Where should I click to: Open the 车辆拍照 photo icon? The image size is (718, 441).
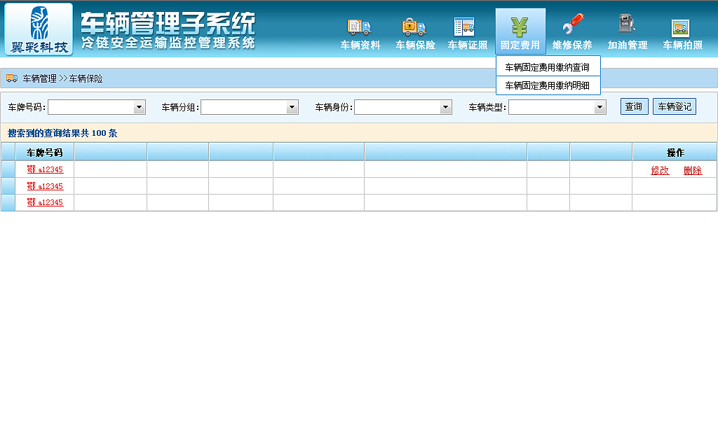[x=682, y=34]
